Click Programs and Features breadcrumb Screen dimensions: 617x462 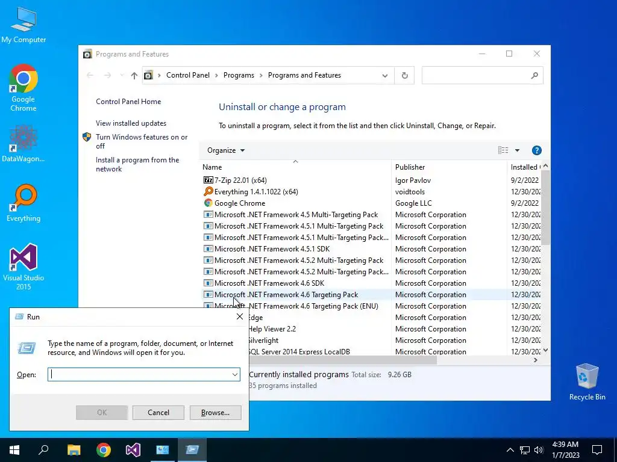[x=304, y=75]
